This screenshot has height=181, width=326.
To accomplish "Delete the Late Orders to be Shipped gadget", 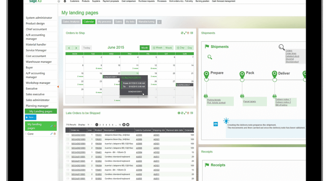I will (188, 113).
